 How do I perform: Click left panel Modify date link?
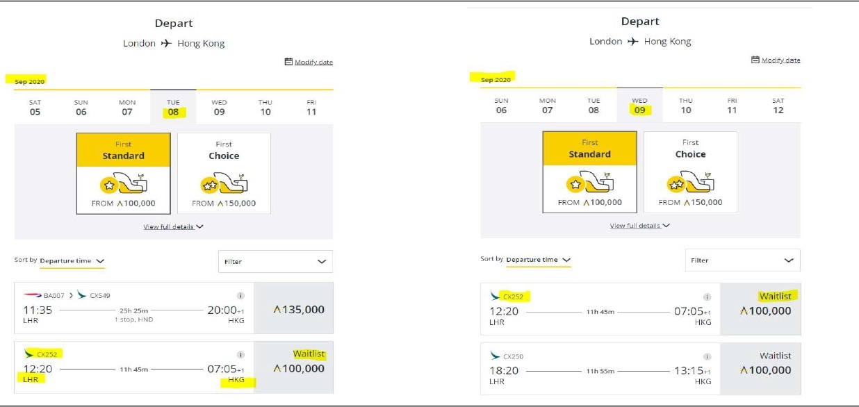pyautogui.click(x=313, y=62)
